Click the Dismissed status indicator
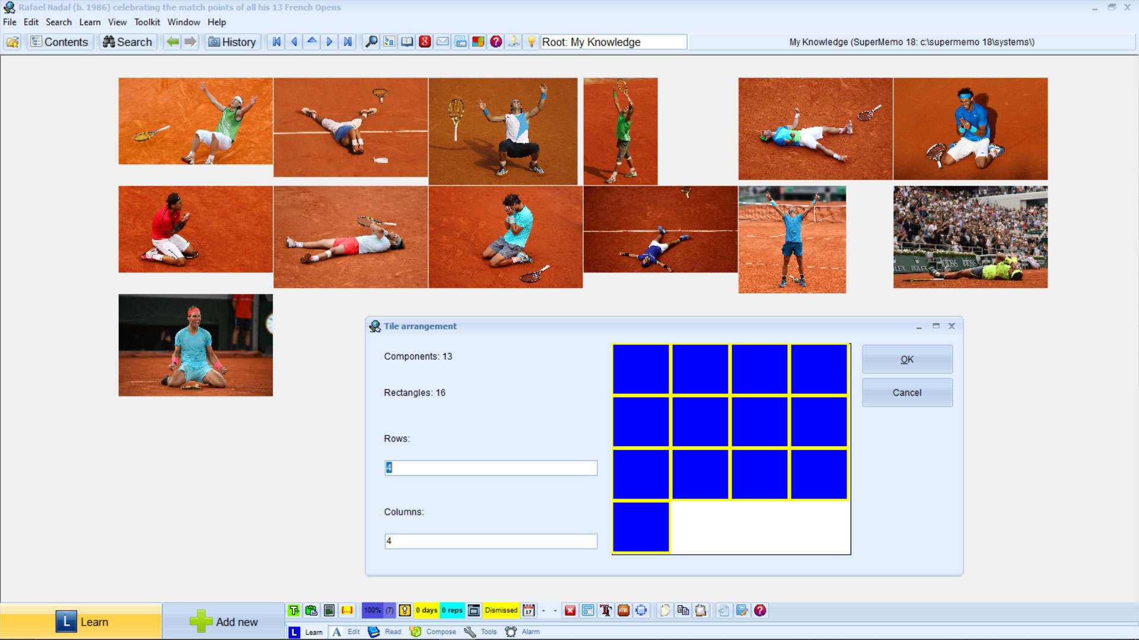The width and height of the screenshot is (1139, 640). tap(501, 610)
